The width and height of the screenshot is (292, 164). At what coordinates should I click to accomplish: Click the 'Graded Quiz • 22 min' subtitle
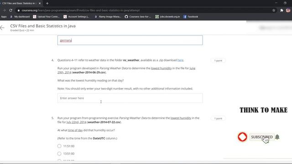(x=22, y=31)
